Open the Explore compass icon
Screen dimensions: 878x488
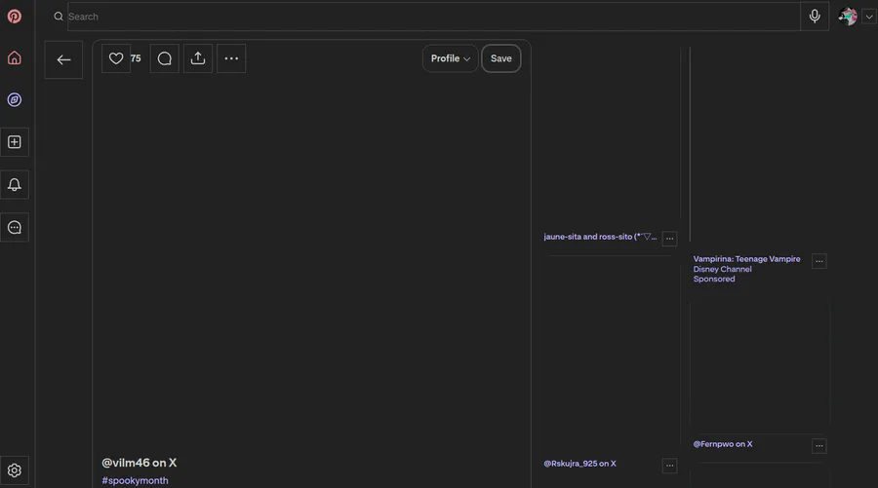(x=15, y=100)
